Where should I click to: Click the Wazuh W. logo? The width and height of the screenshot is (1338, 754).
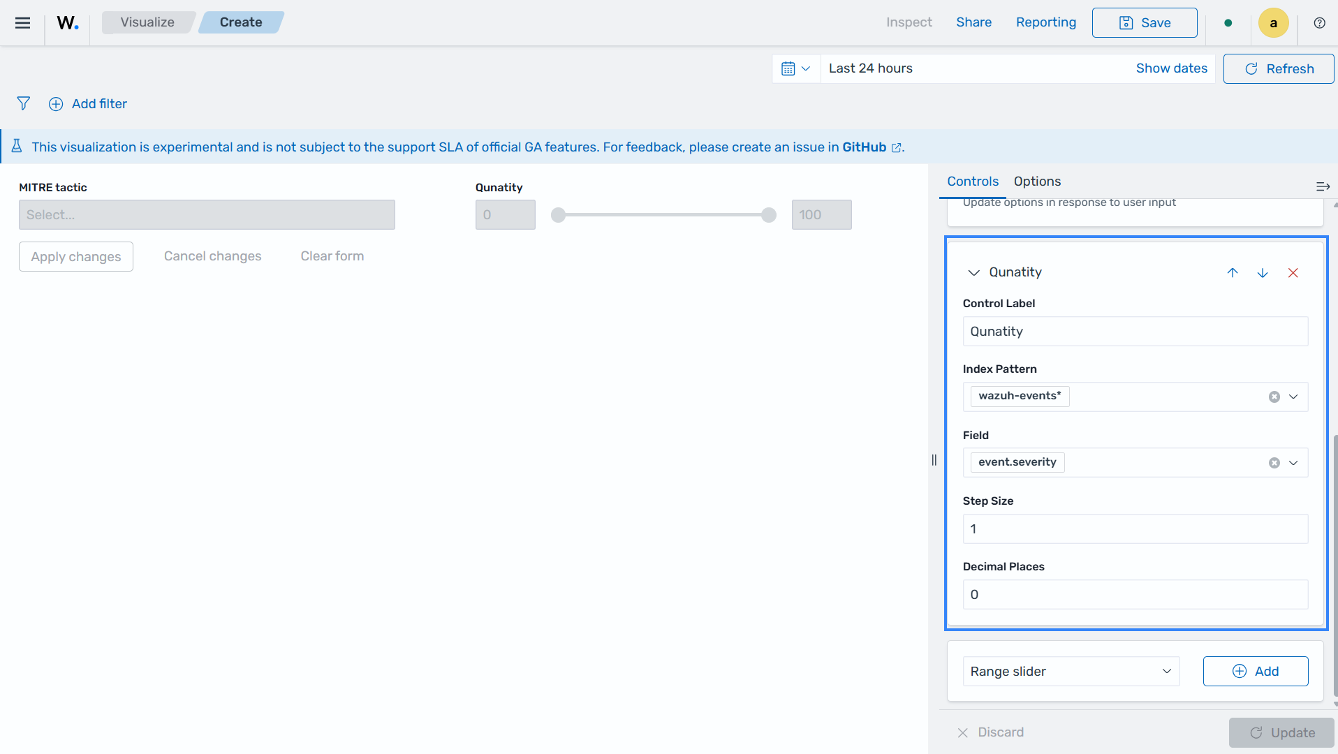[68, 22]
